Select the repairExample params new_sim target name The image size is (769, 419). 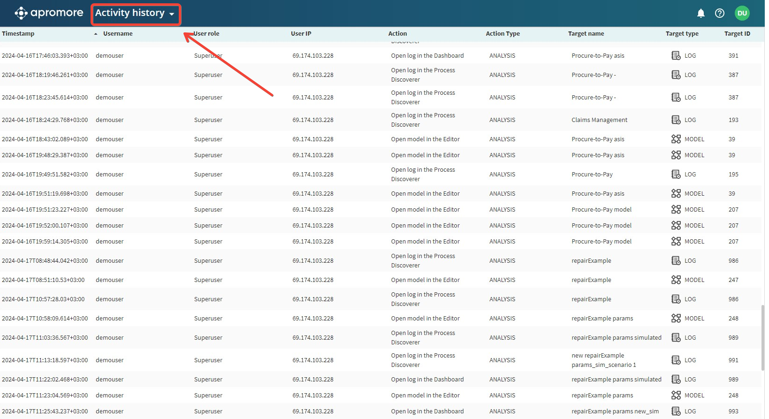pos(615,411)
